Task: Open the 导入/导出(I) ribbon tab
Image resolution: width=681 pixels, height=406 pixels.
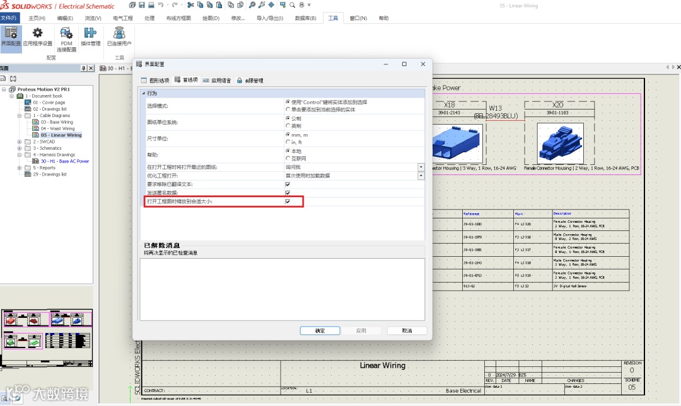Action: (x=270, y=18)
